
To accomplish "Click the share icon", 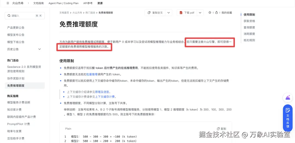I will 217,13.
